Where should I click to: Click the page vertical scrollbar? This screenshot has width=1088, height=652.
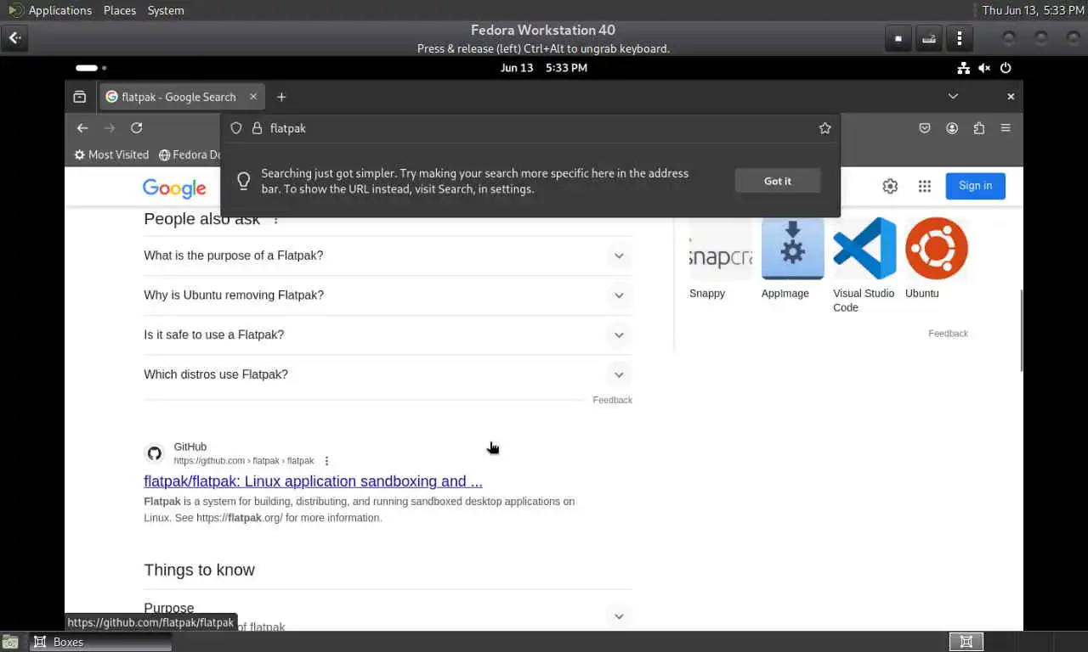tap(1020, 329)
